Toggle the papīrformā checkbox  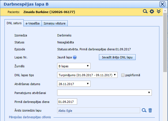pos(123,75)
